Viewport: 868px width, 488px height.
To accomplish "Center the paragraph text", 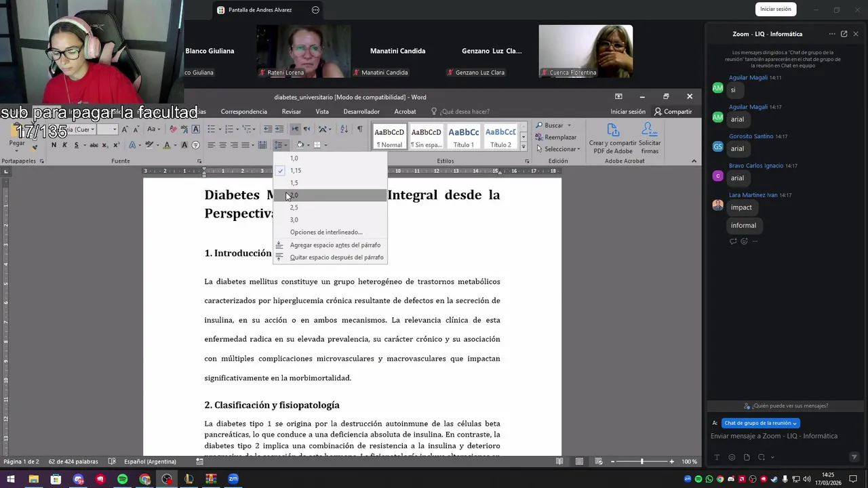I will pyautogui.click(x=222, y=145).
